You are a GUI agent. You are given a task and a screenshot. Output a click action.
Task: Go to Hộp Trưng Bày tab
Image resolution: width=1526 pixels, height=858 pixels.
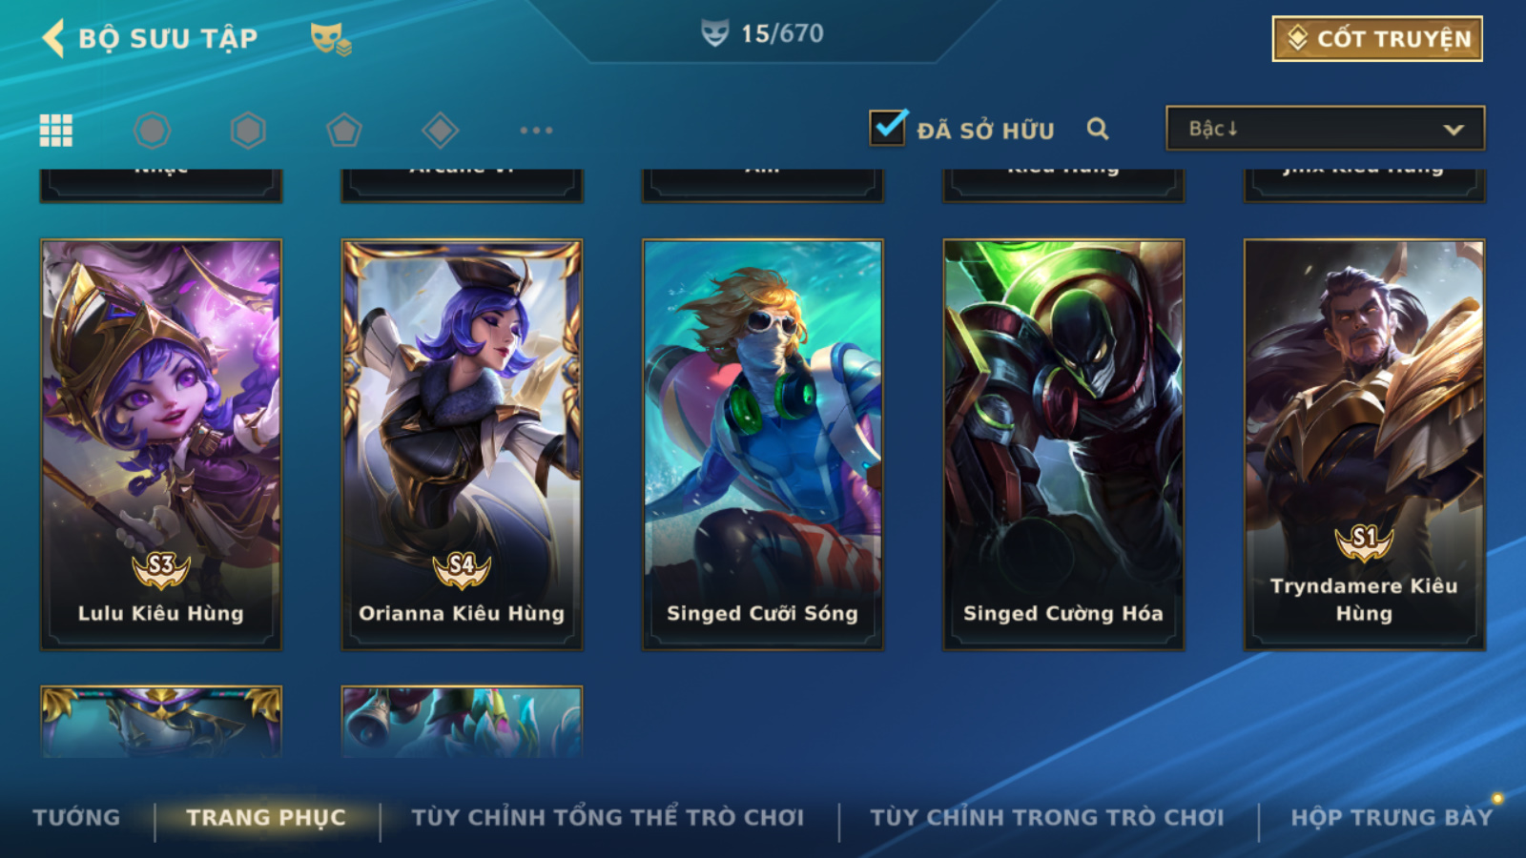(x=1392, y=817)
